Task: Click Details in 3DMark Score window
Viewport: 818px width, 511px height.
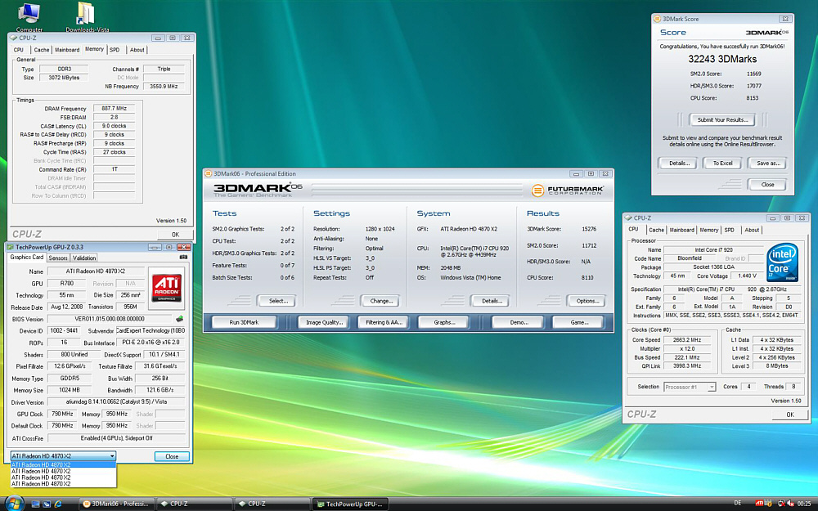Action: click(679, 164)
